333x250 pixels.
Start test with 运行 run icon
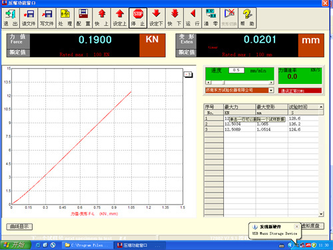pos(192,18)
